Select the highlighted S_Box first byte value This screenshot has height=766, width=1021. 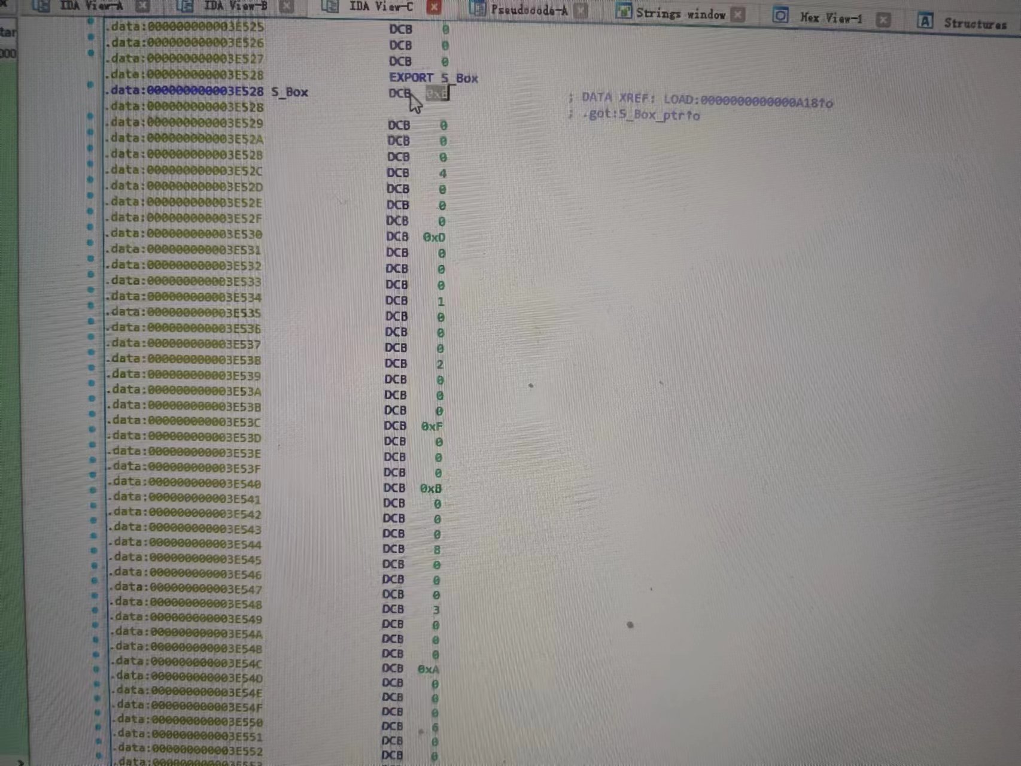pos(437,93)
